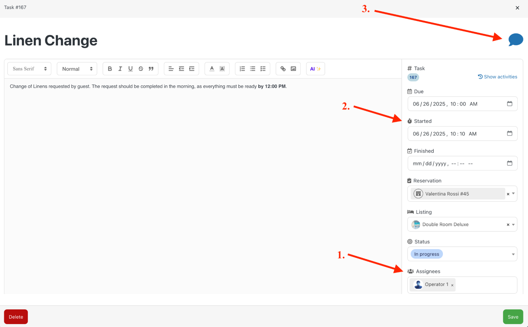Viewport: 528px width, 327px height.
Task: Click the red Delete button
Action: 16,317
